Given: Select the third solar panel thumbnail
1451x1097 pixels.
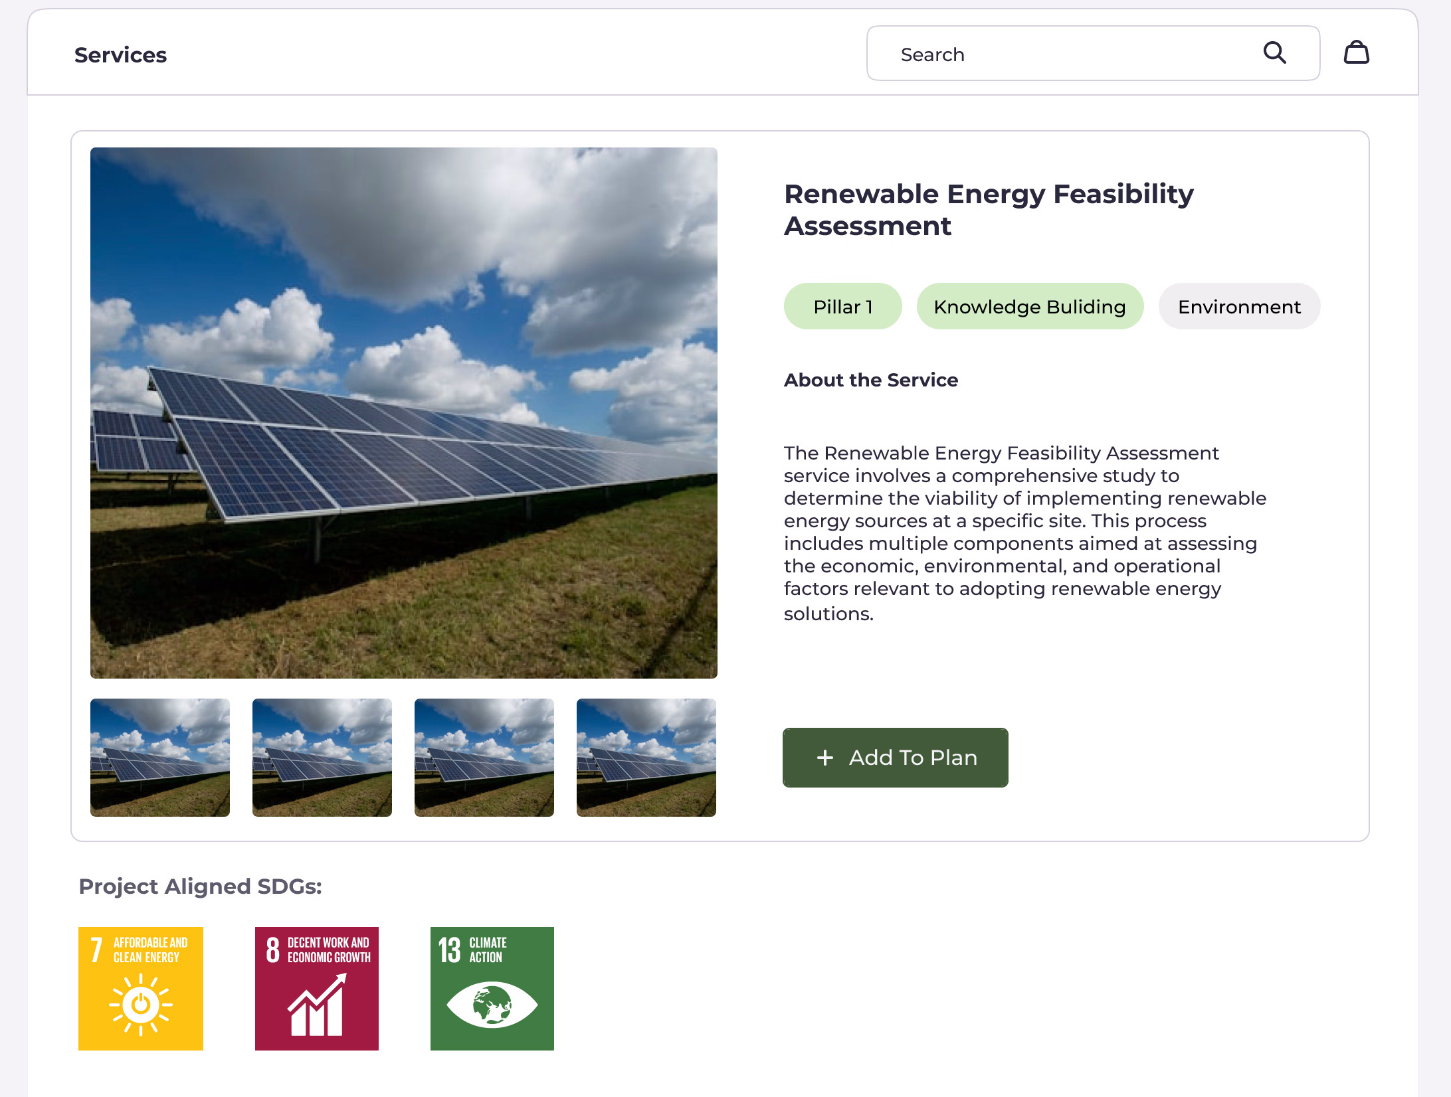Looking at the screenshot, I should (484, 757).
